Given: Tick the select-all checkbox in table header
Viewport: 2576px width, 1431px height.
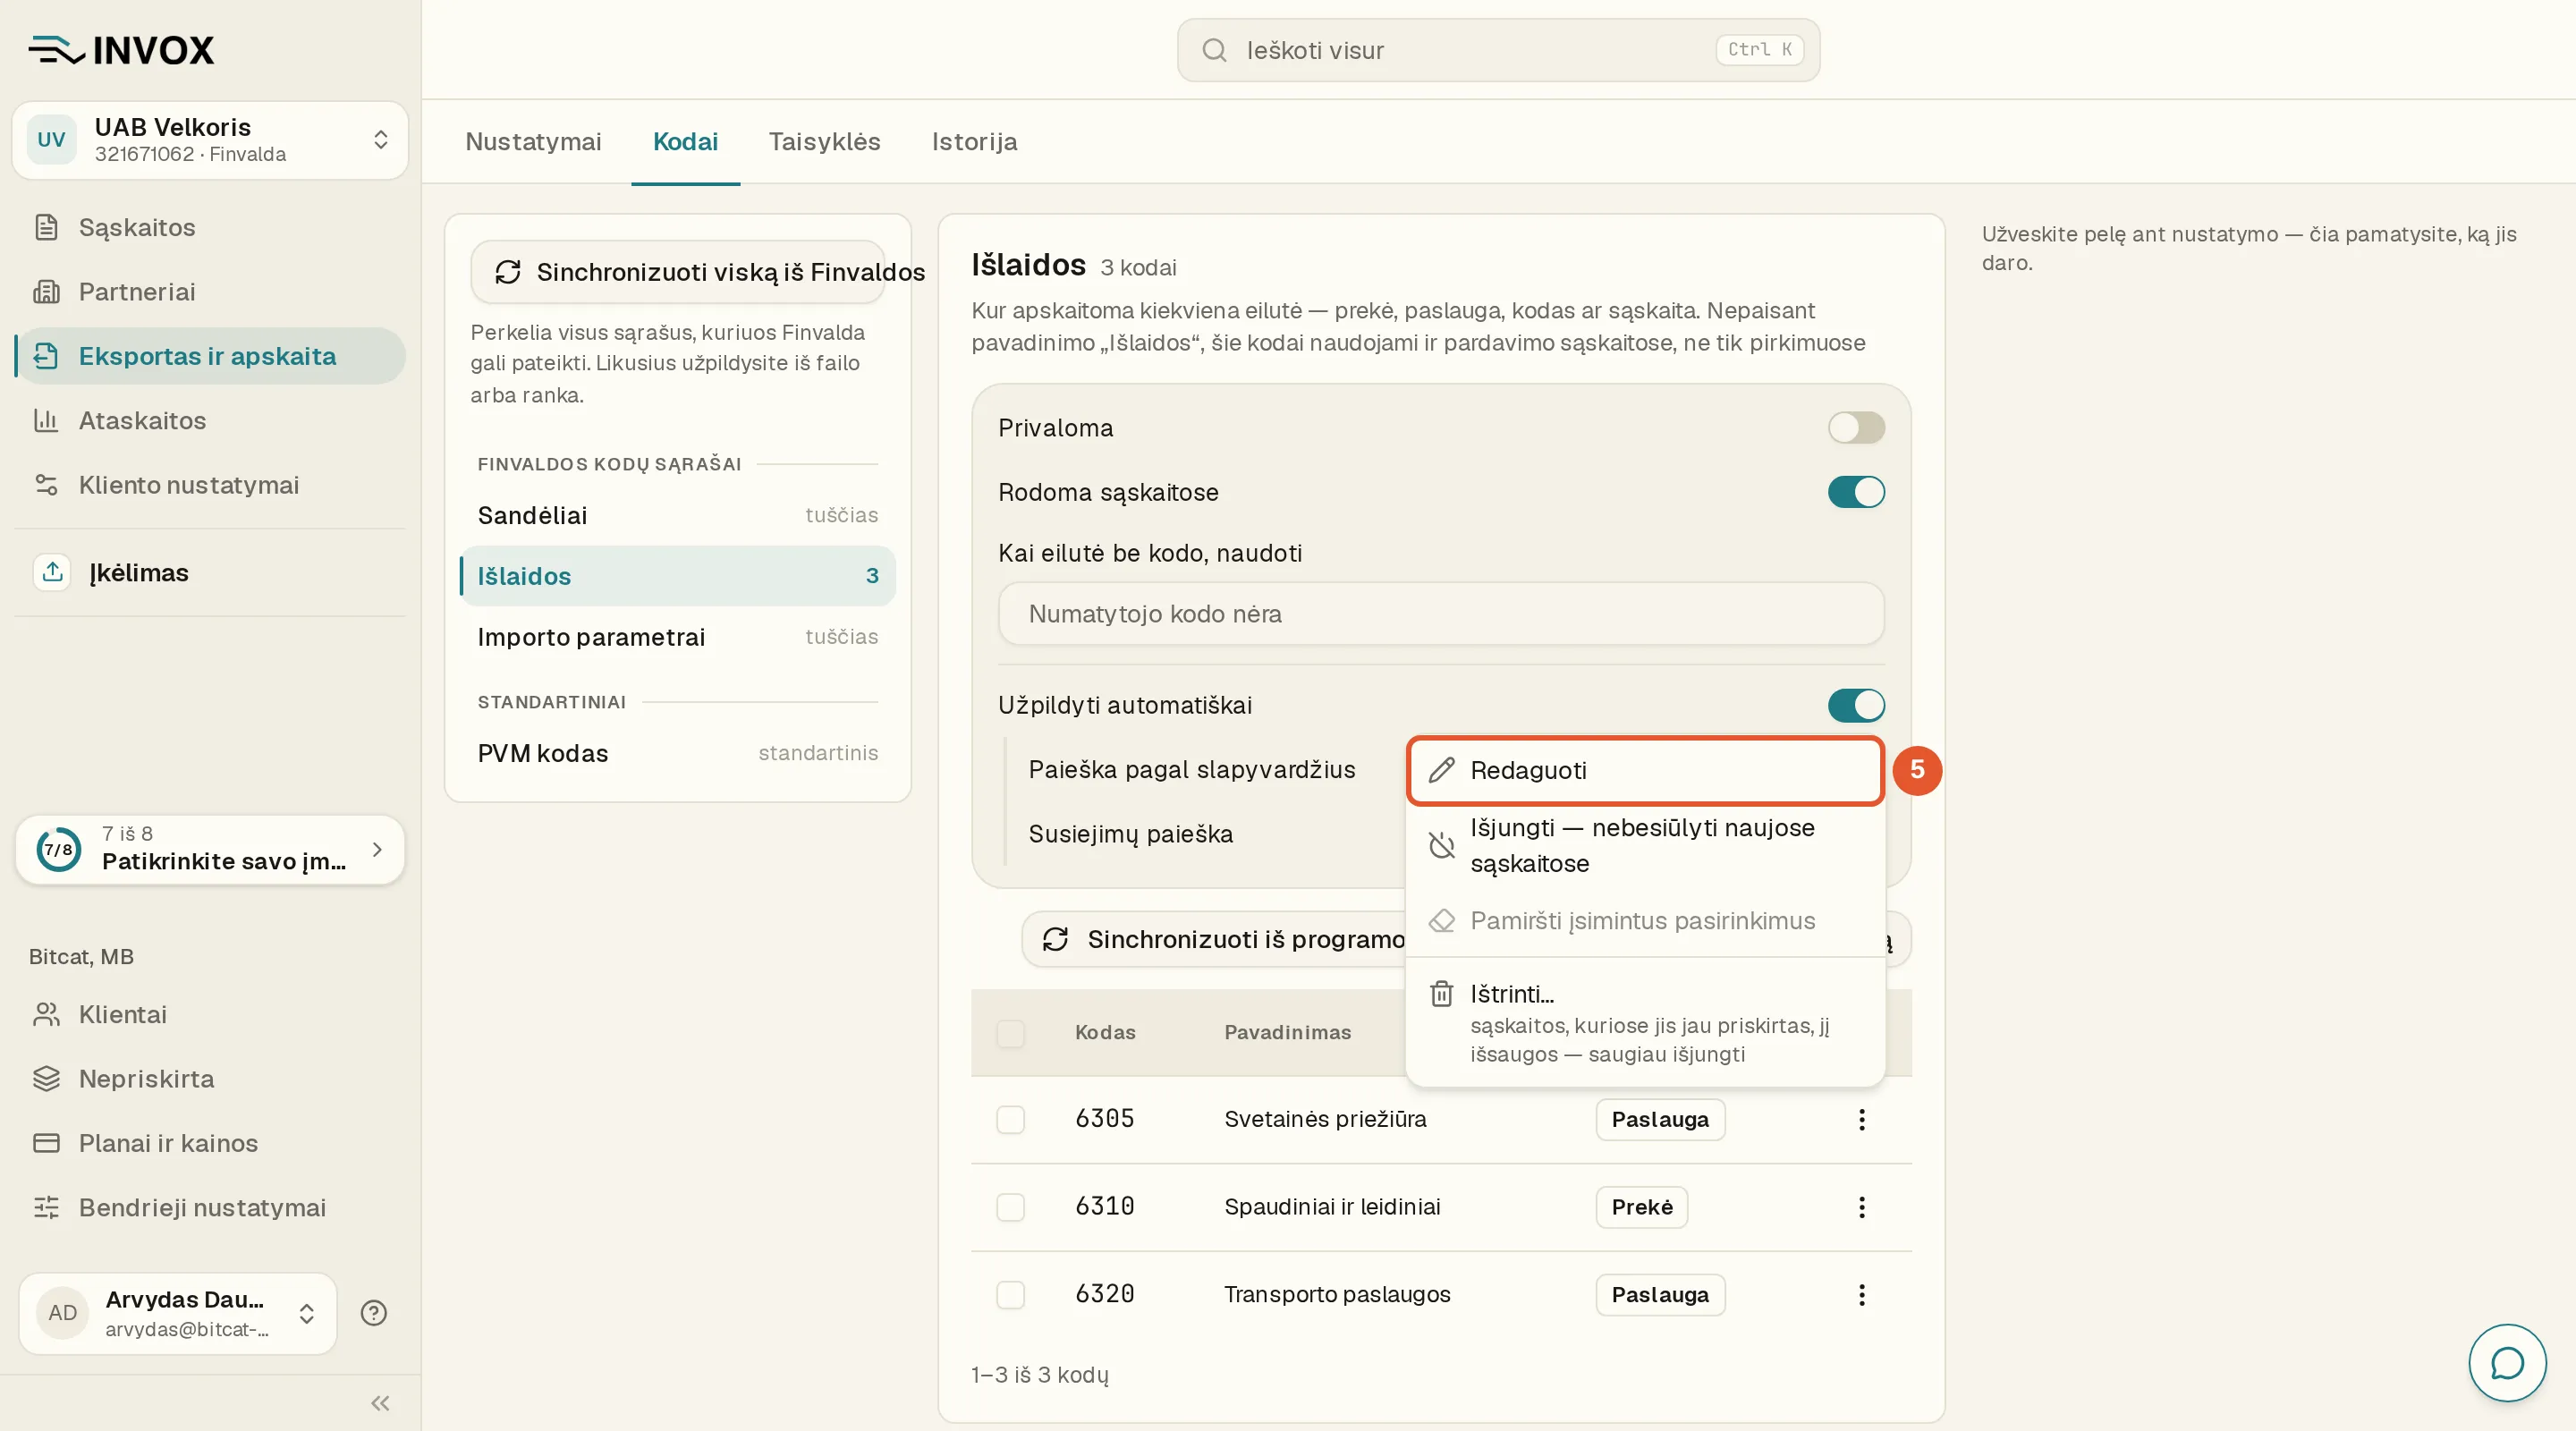Looking at the screenshot, I should 1010,1033.
